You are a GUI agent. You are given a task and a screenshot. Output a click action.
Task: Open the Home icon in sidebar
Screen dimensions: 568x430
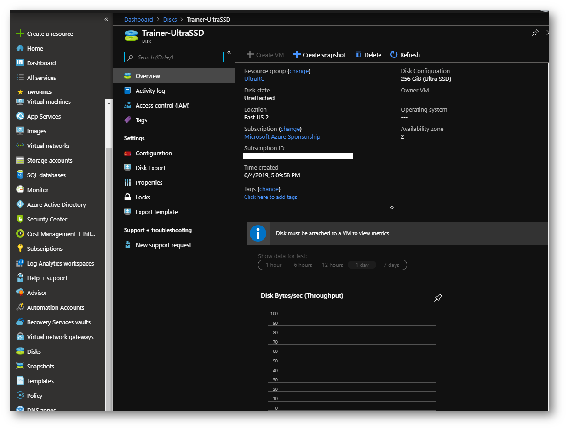pyautogui.click(x=20, y=48)
